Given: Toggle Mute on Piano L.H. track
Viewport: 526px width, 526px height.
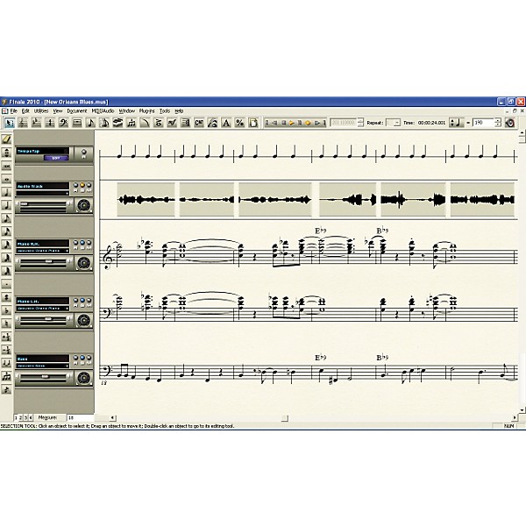Looking at the screenshot, I should 89,302.
